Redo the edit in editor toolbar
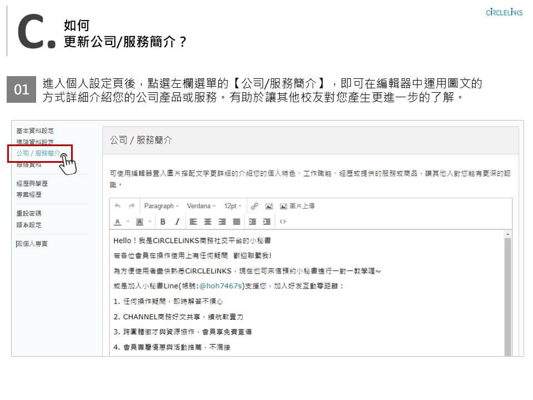The height and width of the screenshot is (400, 533). [x=132, y=206]
